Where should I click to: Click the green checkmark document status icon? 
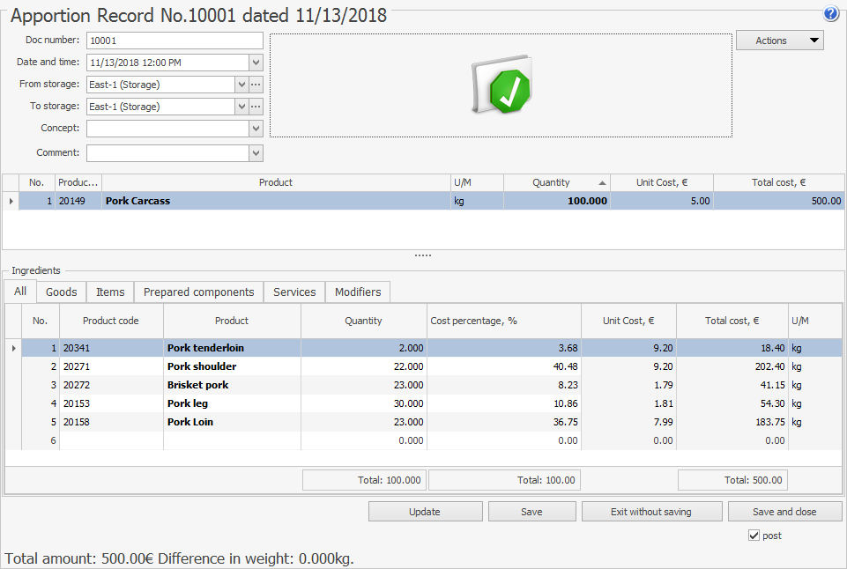[x=502, y=86]
